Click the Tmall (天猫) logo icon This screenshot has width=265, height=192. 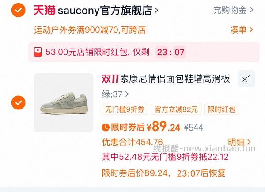[45, 10]
